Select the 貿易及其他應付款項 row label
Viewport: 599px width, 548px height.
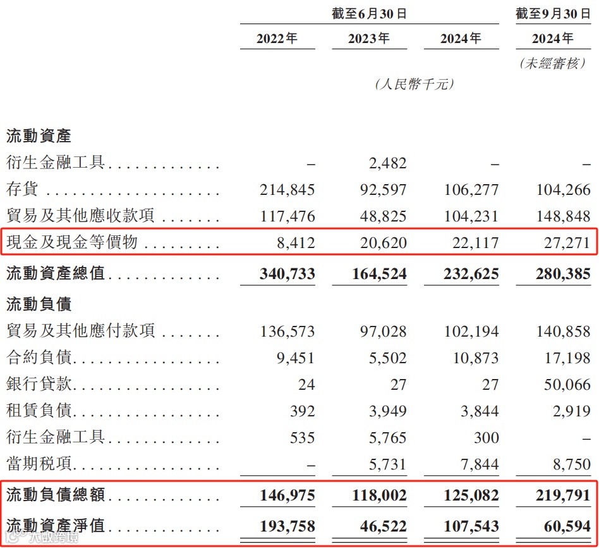point(80,330)
